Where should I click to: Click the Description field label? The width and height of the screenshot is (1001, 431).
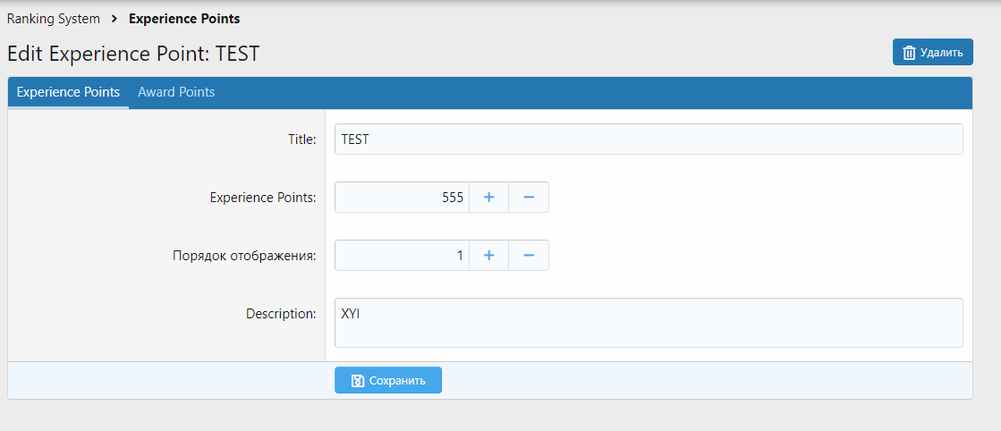pyautogui.click(x=281, y=314)
